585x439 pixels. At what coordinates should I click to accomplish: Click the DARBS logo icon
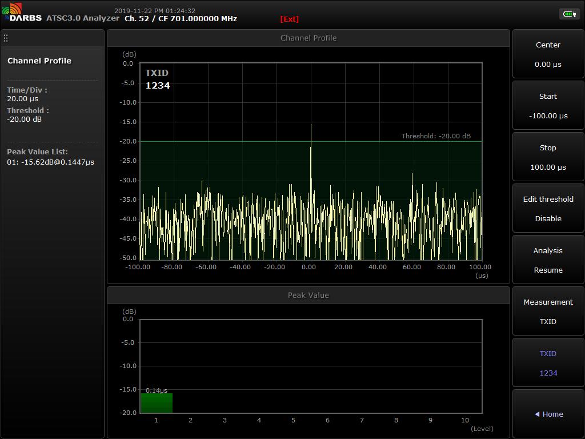(x=13, y=9)
